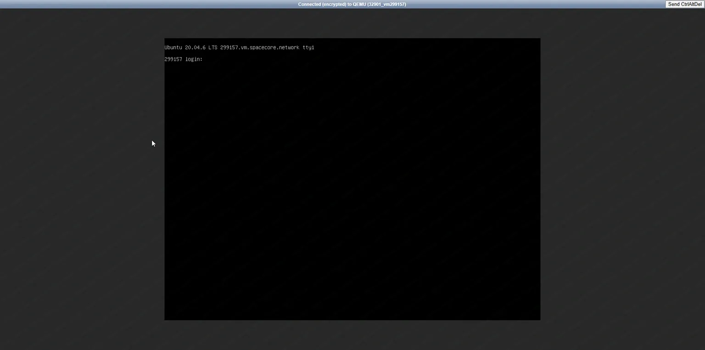Click the "LTS" label in the console banner
Screen dimensions: 705x350
click(213, 47)
